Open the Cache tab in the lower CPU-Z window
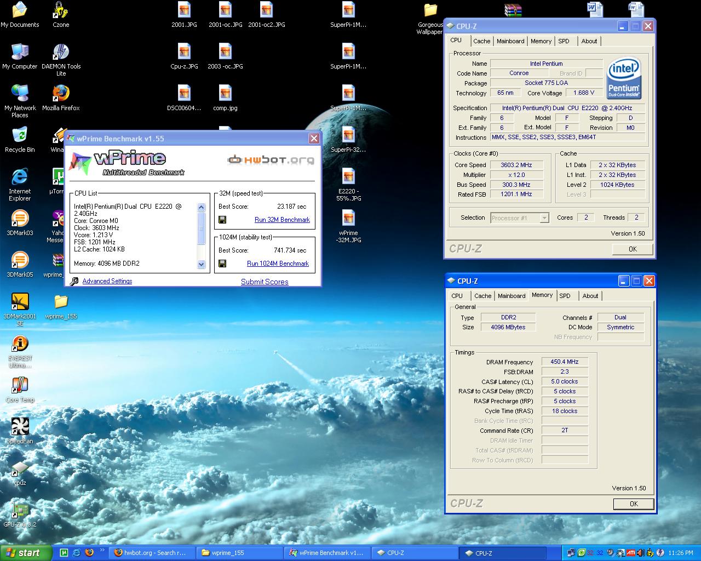701x561 pixels. click(482, 296)
